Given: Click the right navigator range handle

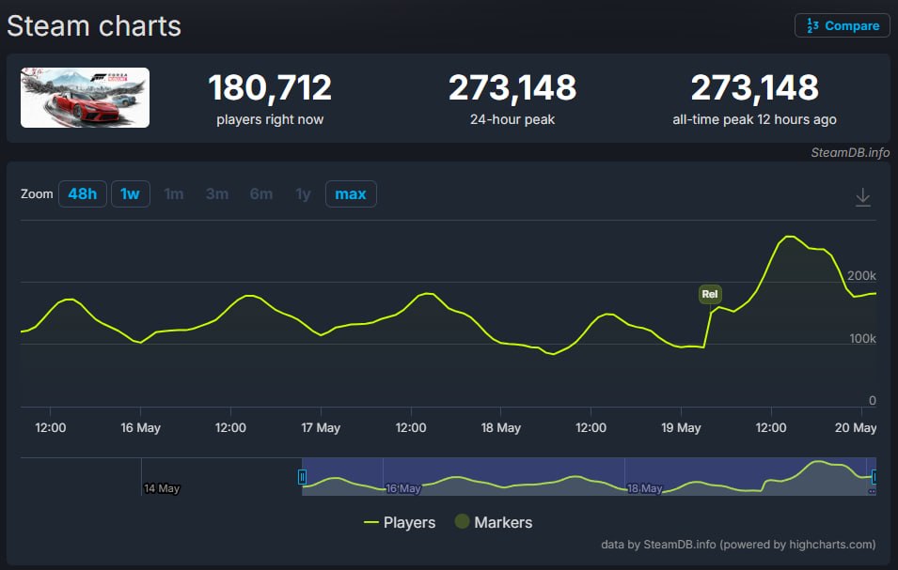Looking at the screenshot, I should 874,476.
